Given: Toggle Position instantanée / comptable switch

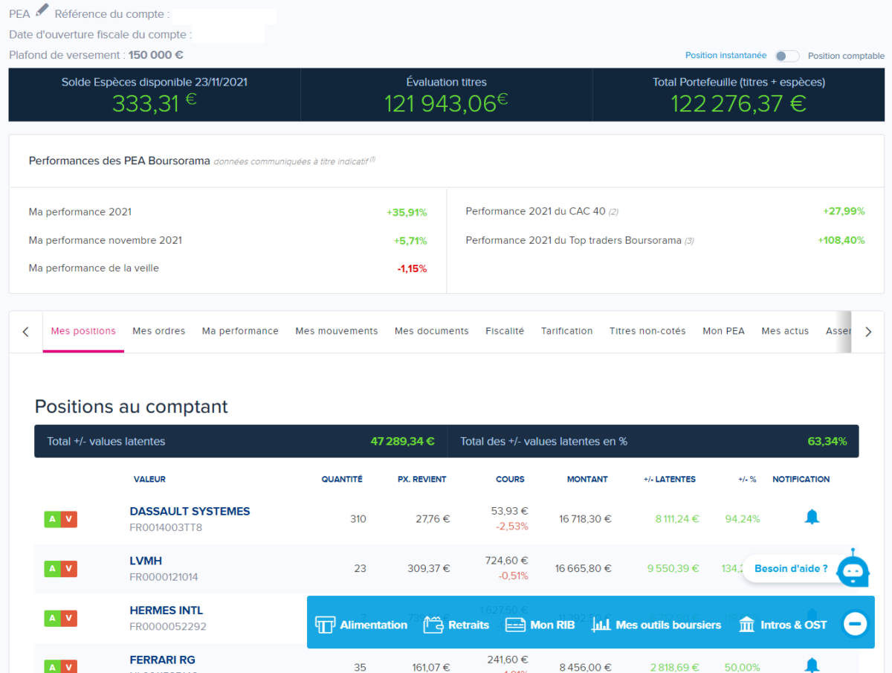Looking at the screenshot, I should coord(786,56).
